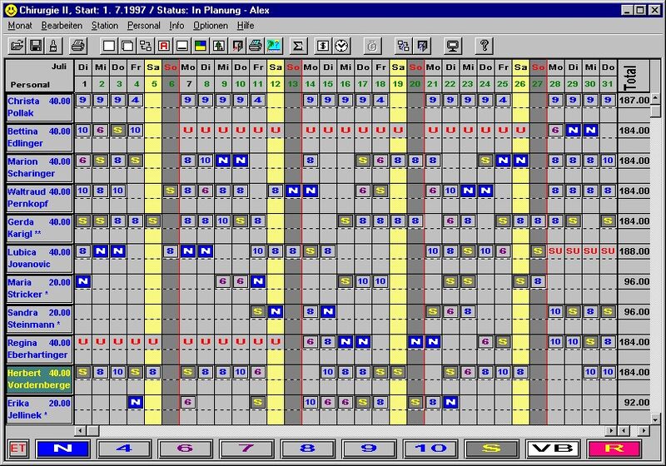666x466 pixels.
Task: Click the computer monitor toolbar icon
Action: click(454, 45)
